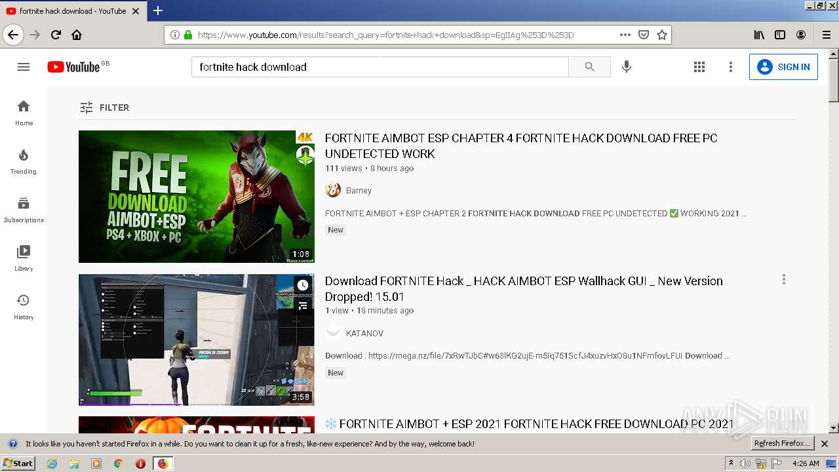This screenshot has height=472, width=839.
Task: Open FORTNITE AIMBOT + ESP 2021 video title
Action: click(530, 424)
